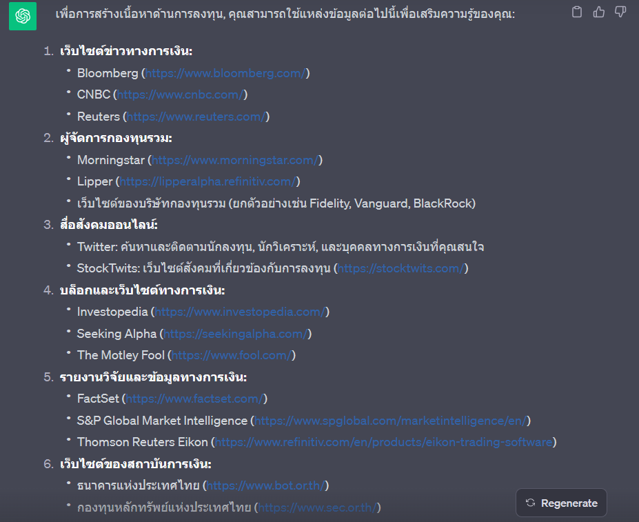The height and width of the screenshot is (522, 639).
Task: Click the heading 'บล็อกและเว็บไซต์ทางการเงิน:'
Action: tap(143, 290)
